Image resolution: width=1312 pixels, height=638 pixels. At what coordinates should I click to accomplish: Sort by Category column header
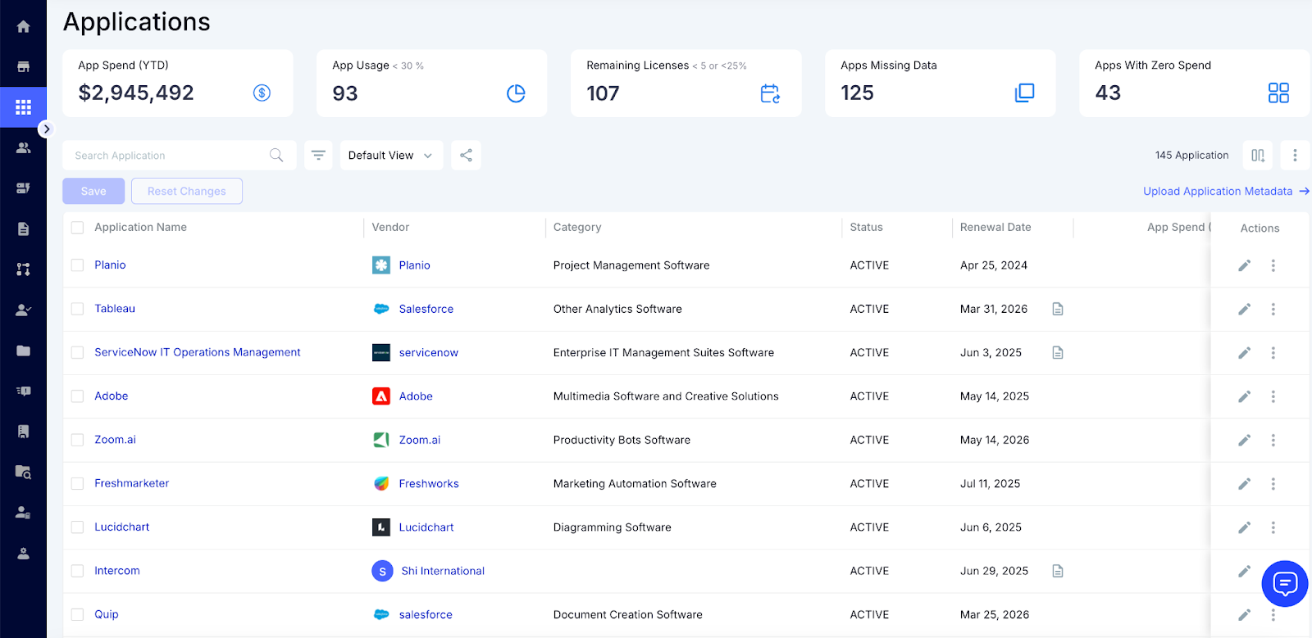tap(577, 227)
